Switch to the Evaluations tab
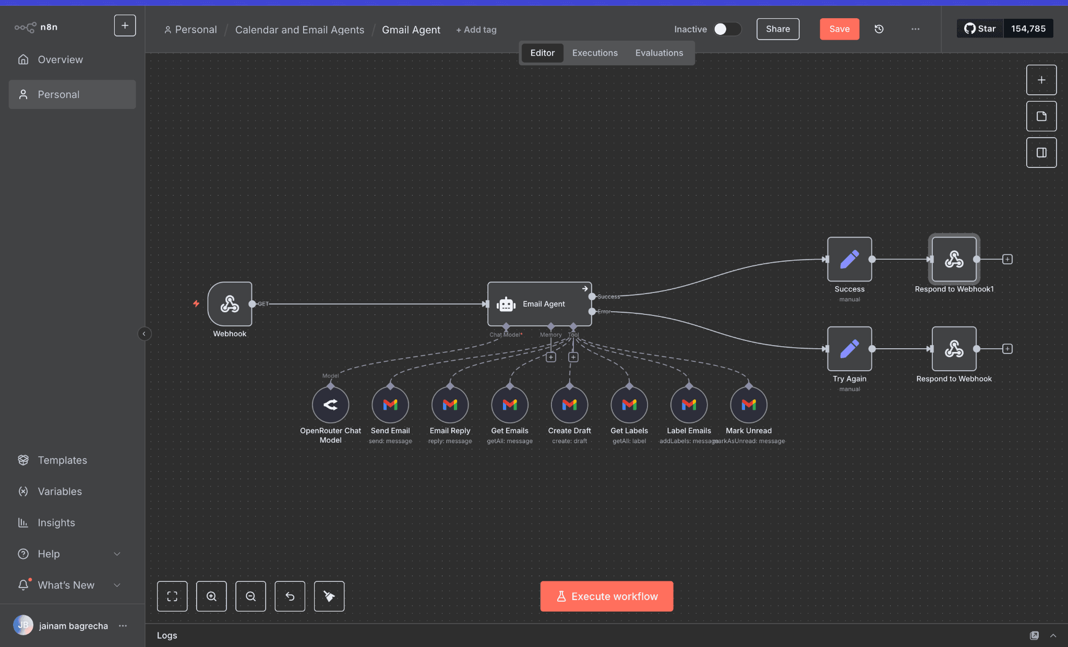 click(x=659, y=53)
